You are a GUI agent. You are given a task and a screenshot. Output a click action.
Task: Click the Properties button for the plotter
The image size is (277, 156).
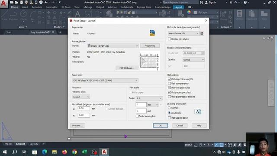150,45
